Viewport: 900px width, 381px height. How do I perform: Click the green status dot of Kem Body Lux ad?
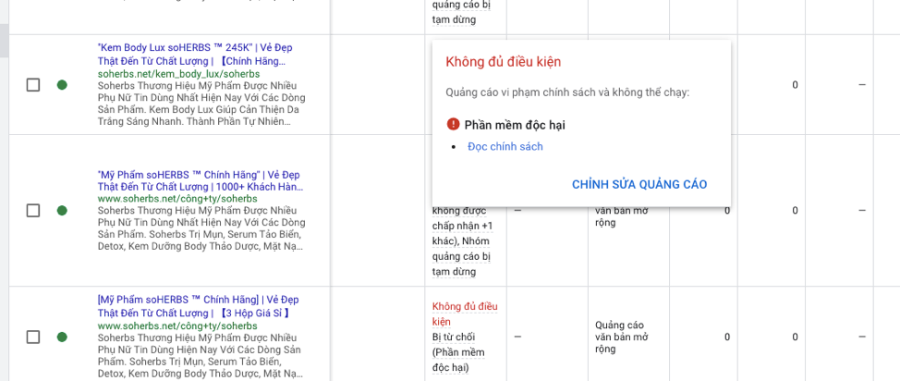(x=62, y=85)
